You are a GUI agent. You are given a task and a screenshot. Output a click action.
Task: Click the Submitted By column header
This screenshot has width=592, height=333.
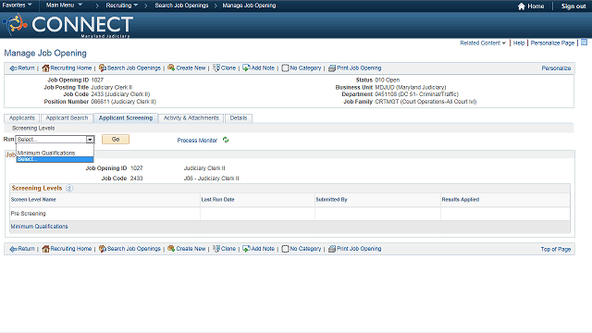pyautogui.click(x=331, y=200)
